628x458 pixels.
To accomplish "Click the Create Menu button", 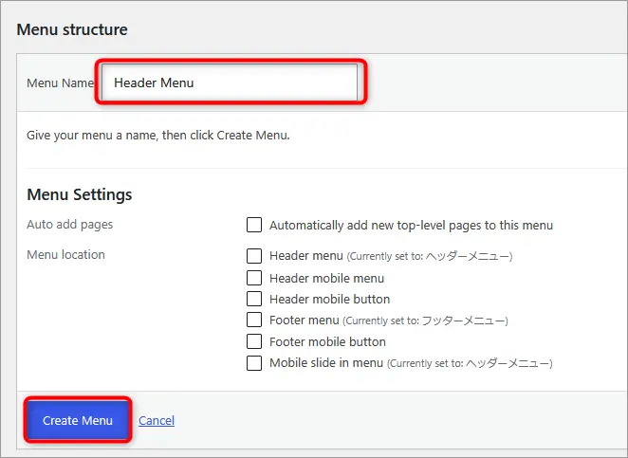I will (78, 420).
